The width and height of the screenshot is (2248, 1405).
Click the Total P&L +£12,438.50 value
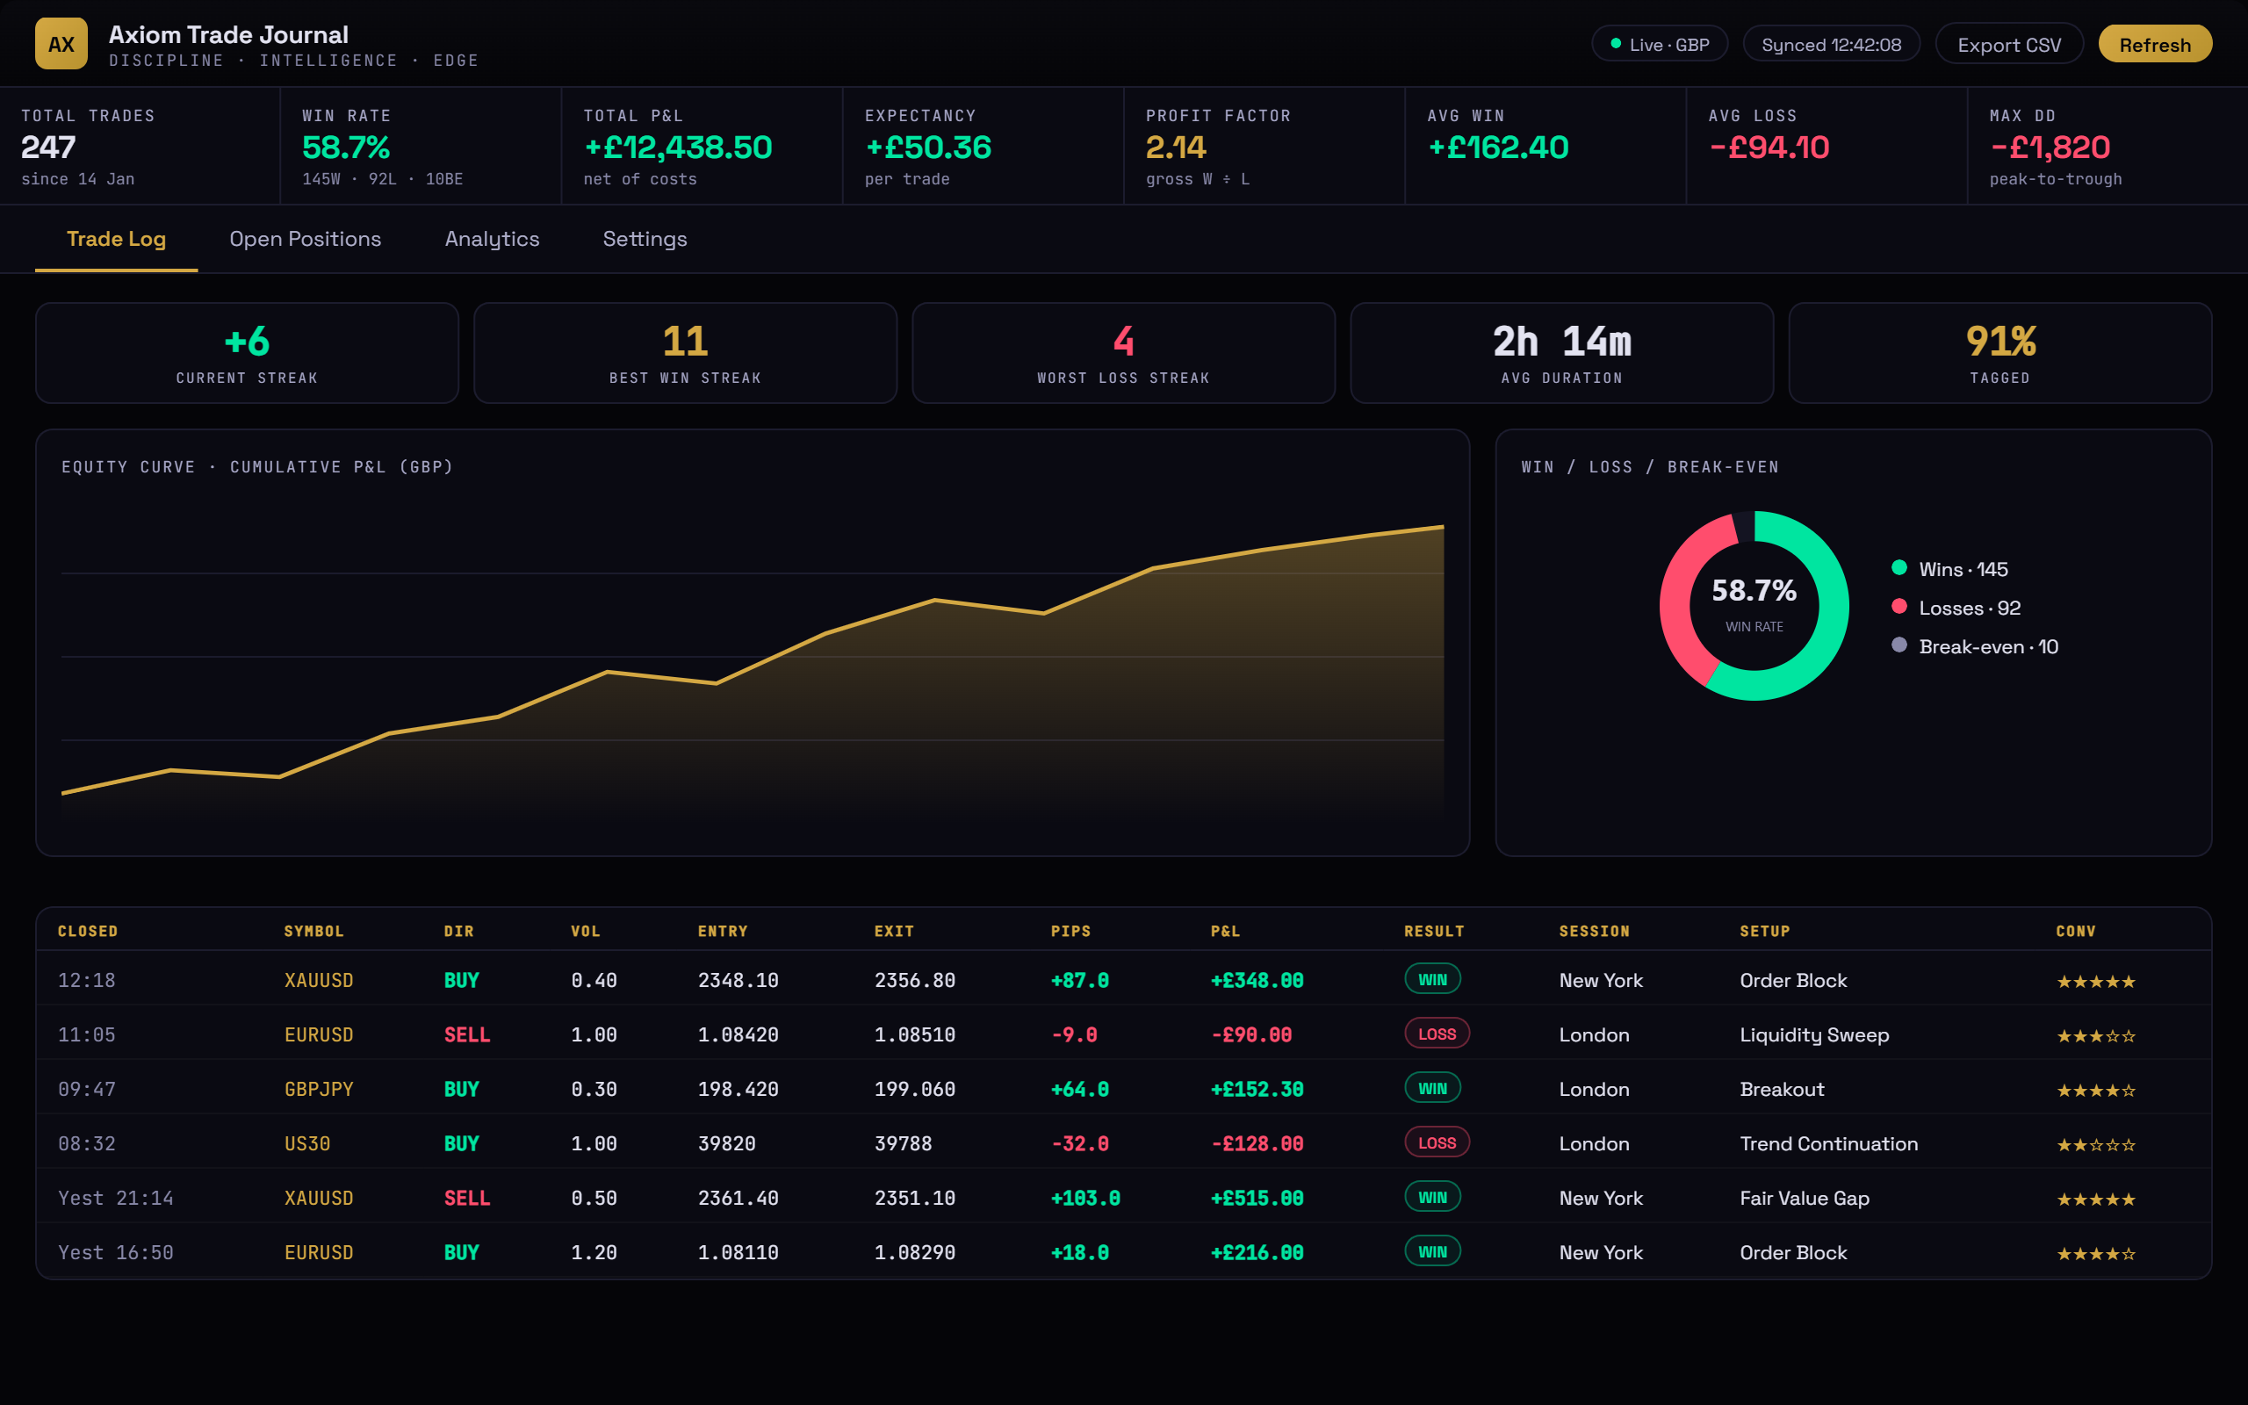coord(678,147)
